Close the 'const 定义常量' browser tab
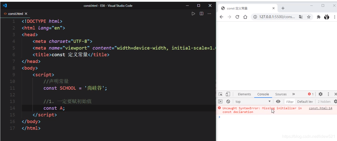The width and height of the screenshot is (337, 141). pos(273,8)
